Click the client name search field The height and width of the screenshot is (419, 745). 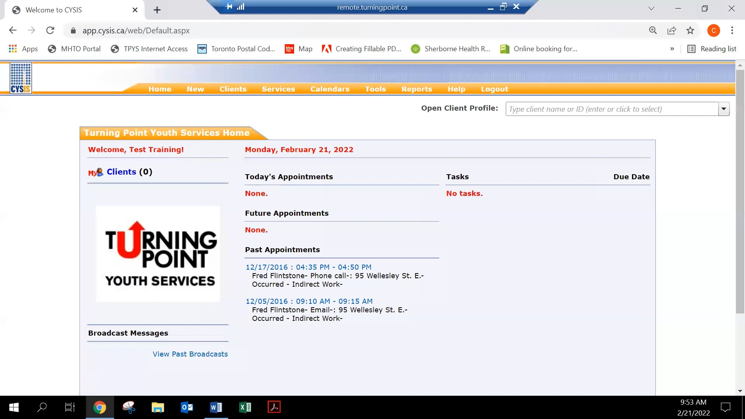(x=612, y=109)
